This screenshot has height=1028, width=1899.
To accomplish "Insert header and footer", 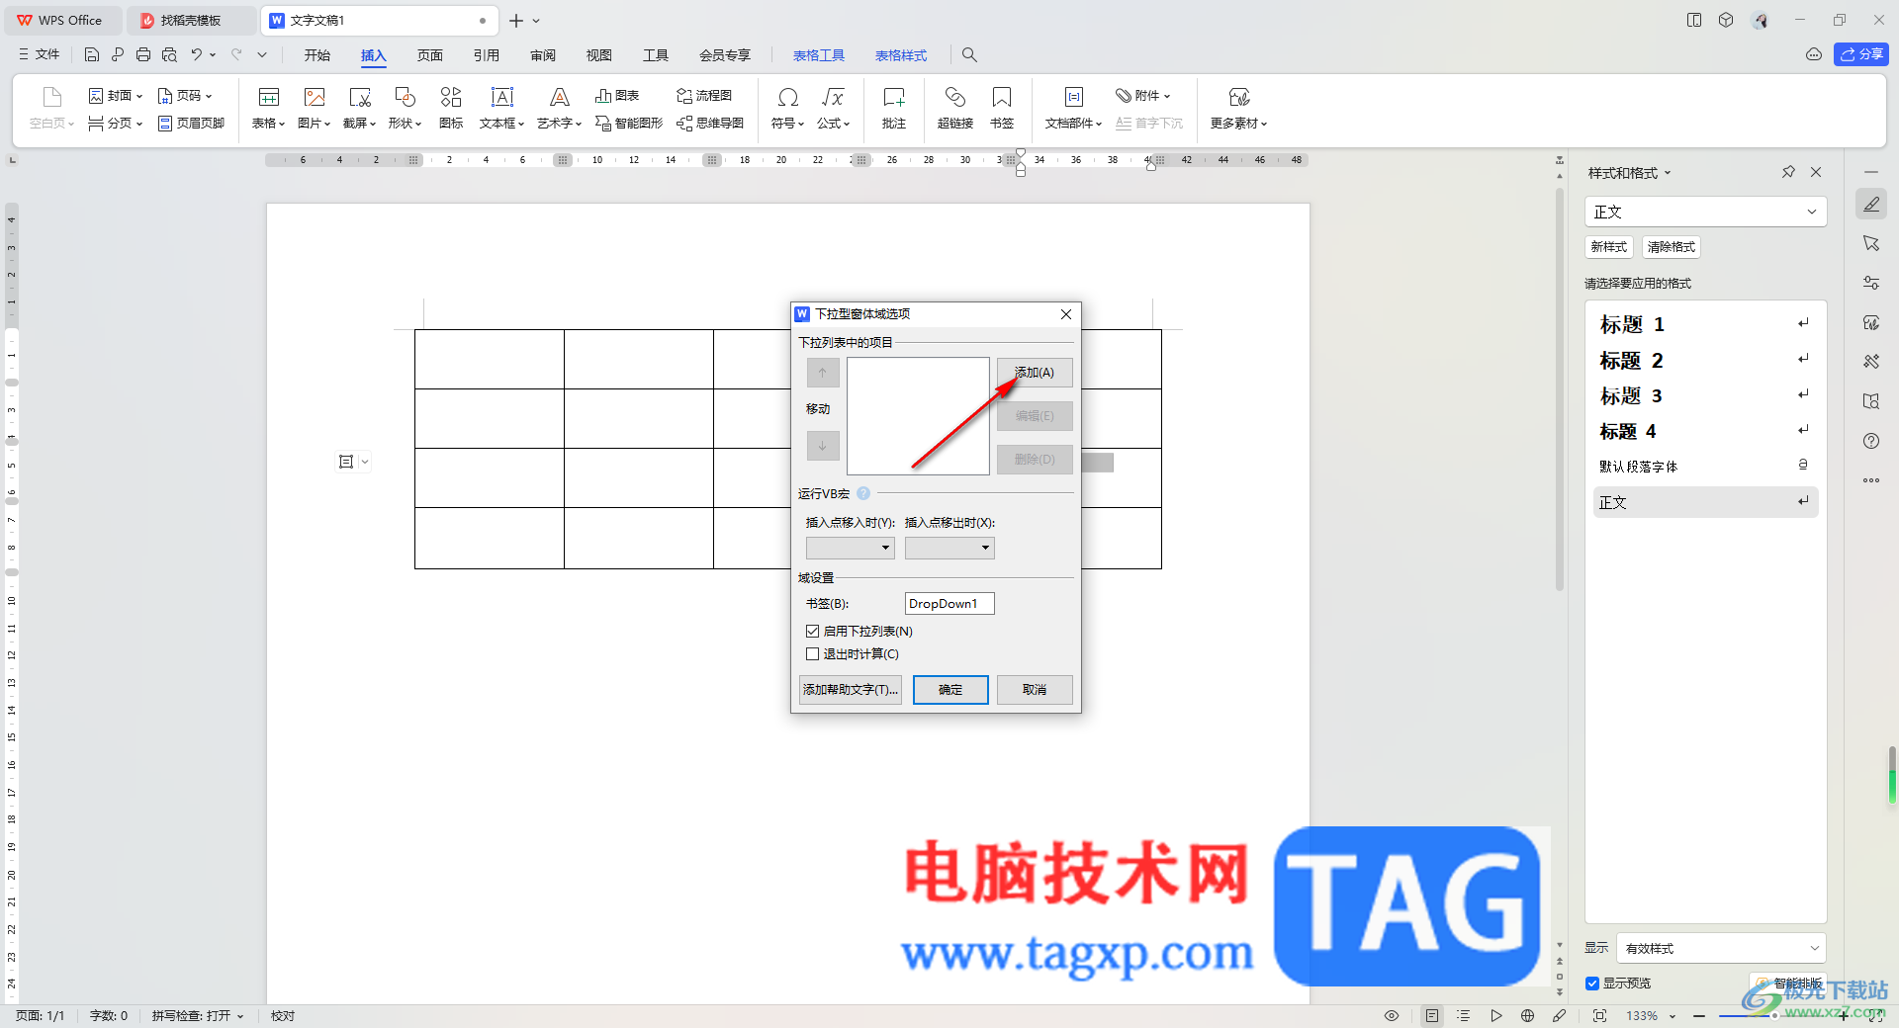I will [192, 123].
